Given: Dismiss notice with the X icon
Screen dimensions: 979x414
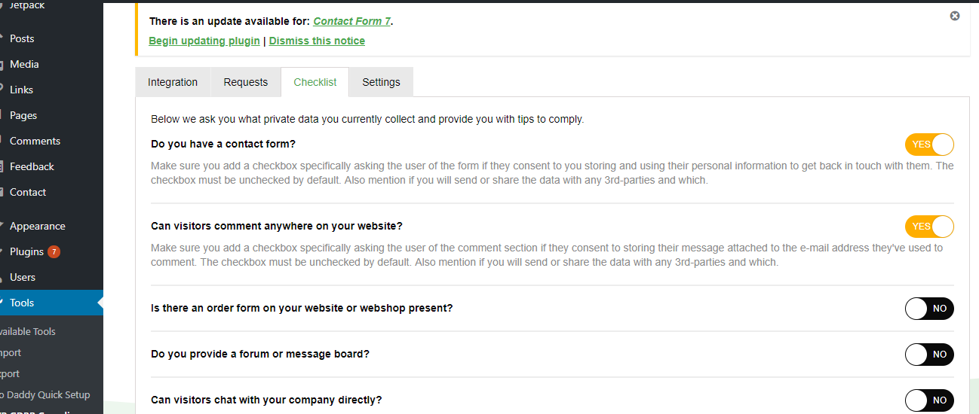Looking at the screenshot, I should [x=955, y=16].
